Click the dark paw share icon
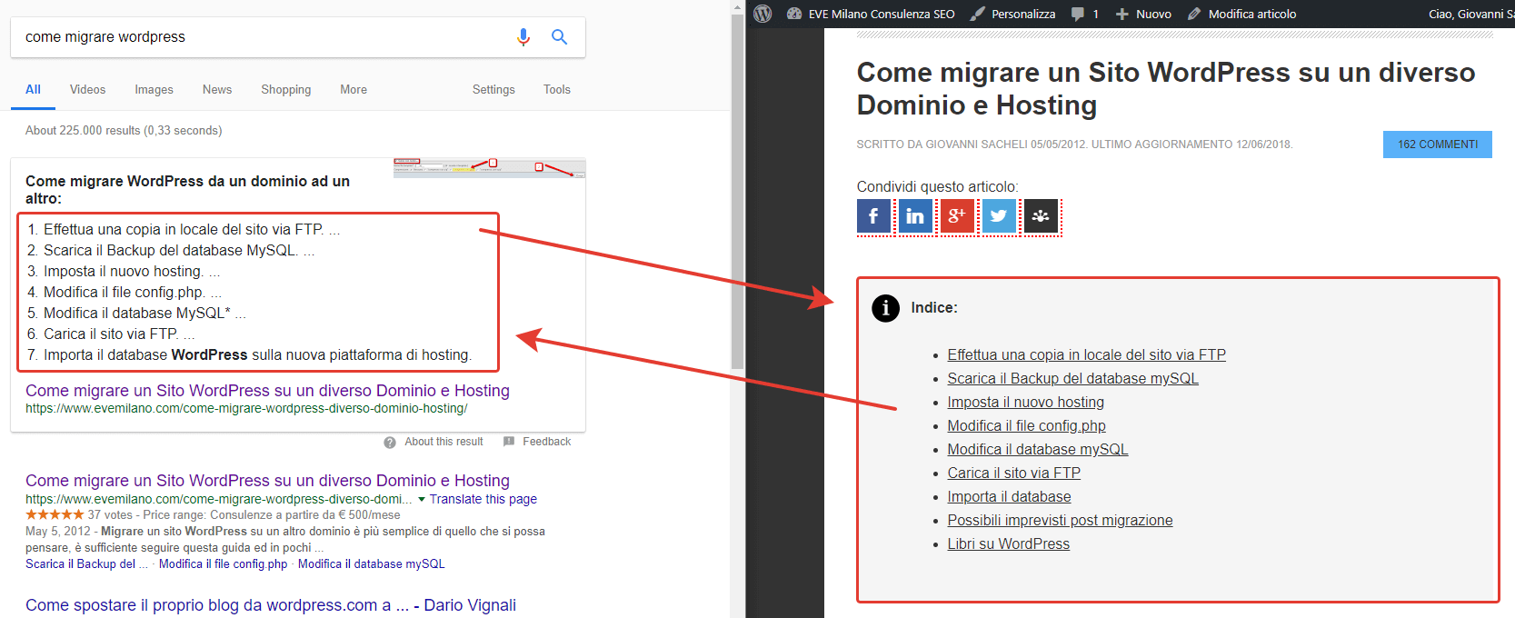 click(1041, 216)
